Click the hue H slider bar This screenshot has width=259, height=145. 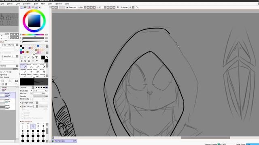tap(33, 35)
